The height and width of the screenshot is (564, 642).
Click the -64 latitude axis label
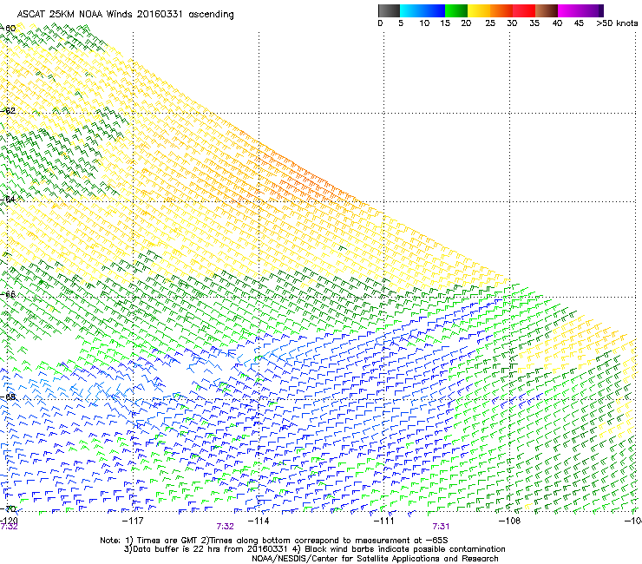tap(8, 200)
